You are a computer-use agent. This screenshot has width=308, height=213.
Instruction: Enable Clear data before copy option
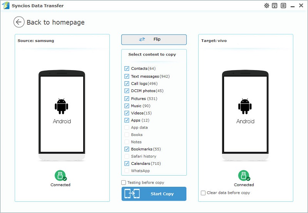click(x=203, y=193)
